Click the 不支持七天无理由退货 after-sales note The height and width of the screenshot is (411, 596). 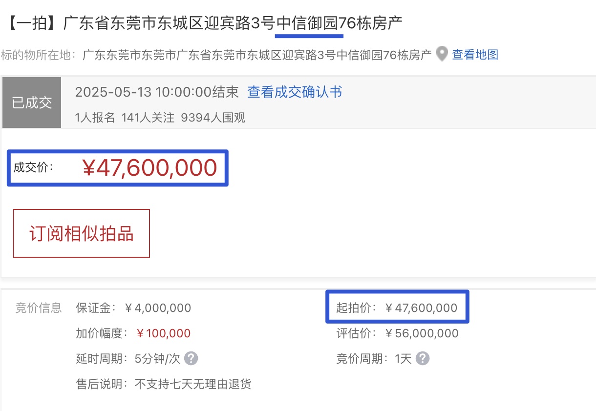pos(192,384)
